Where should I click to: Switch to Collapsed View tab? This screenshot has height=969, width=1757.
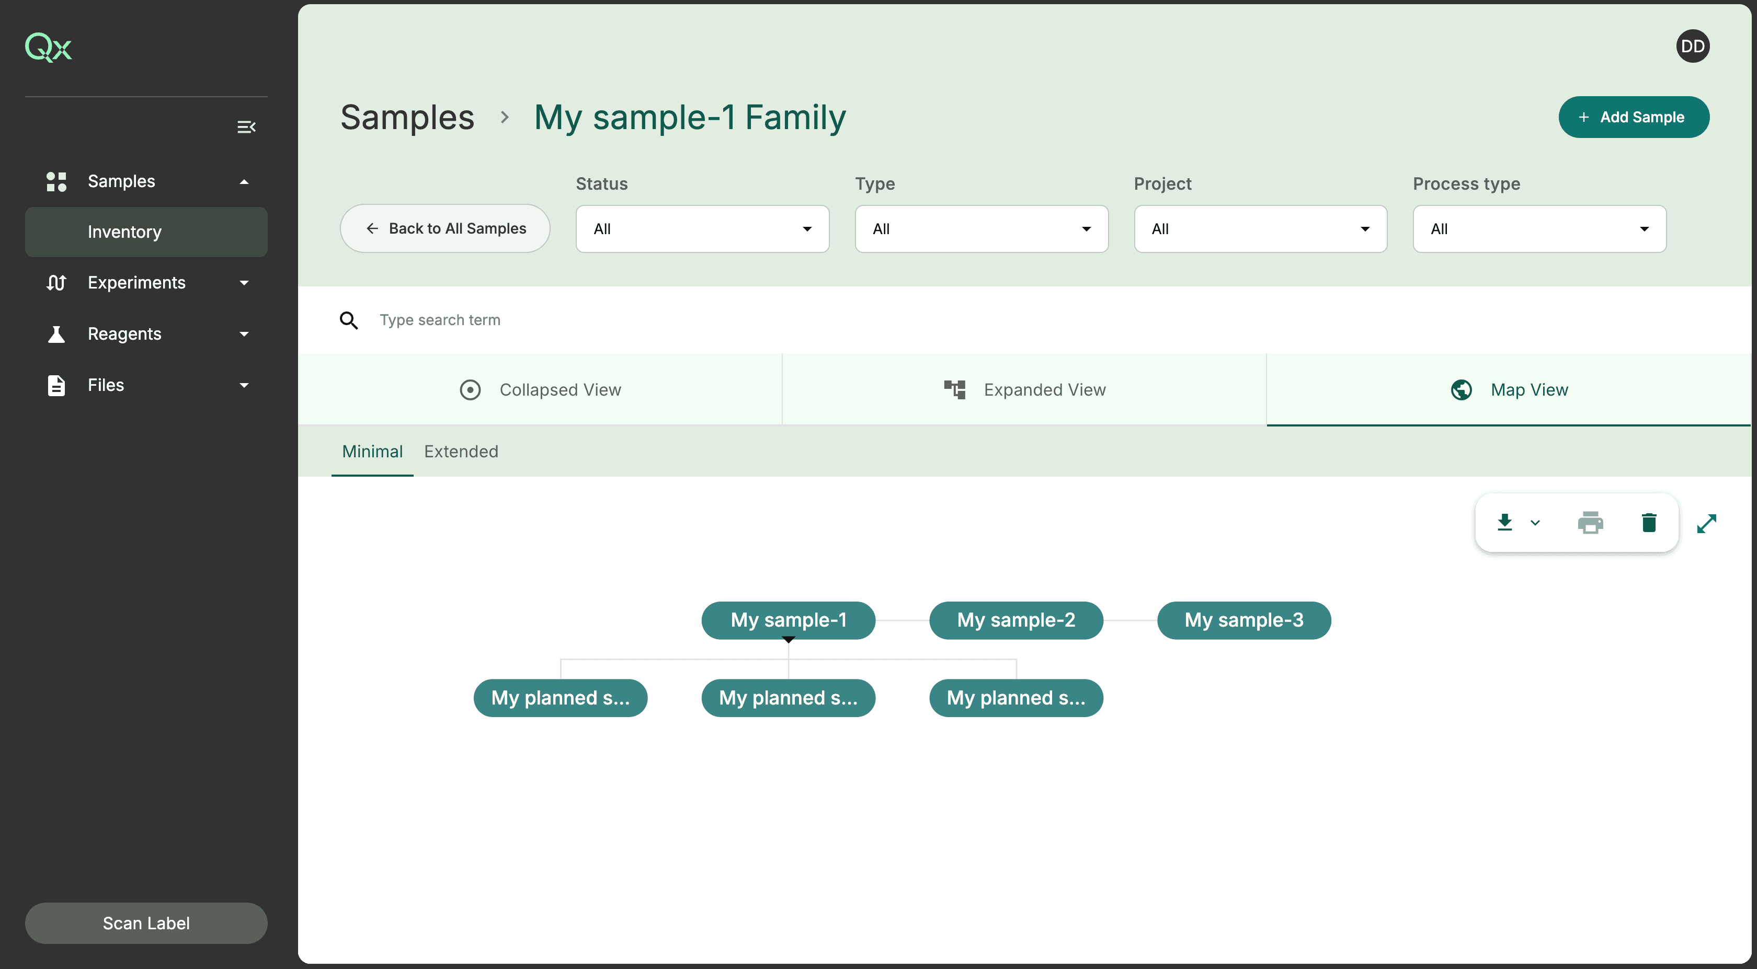540,389
